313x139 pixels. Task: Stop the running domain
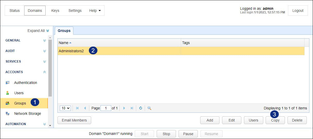tap(166, 134)
